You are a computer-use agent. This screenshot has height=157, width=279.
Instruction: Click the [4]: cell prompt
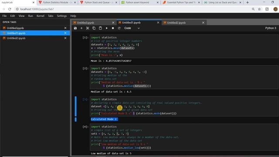pyautogui.click(x=85, y=127)
